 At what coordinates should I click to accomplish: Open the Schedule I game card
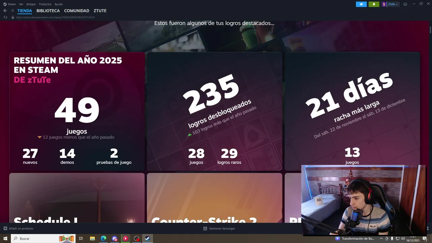[x=77, y=198]
